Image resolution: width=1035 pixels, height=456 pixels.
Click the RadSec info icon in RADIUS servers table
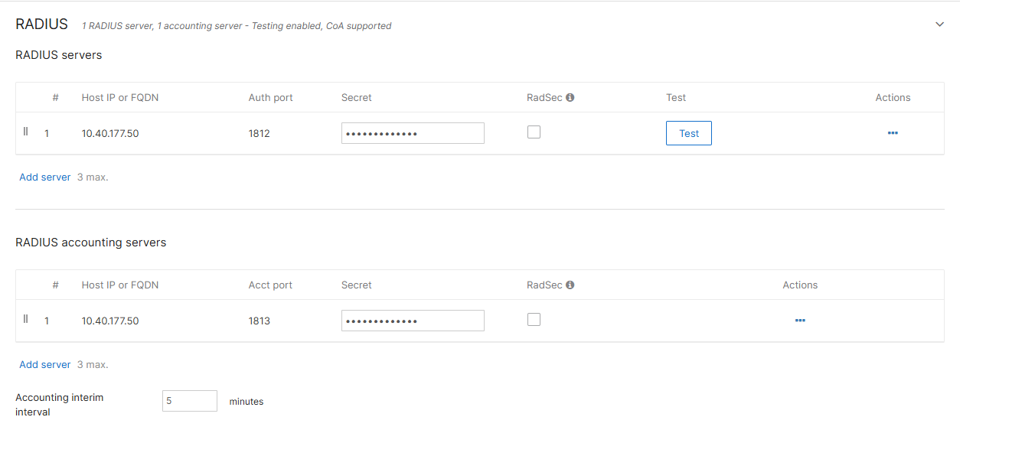point(570,97)
